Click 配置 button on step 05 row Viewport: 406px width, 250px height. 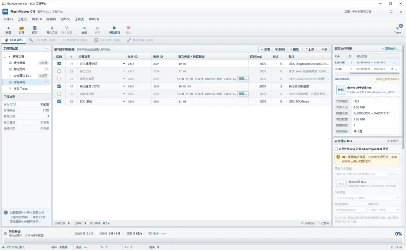point(242,94)
